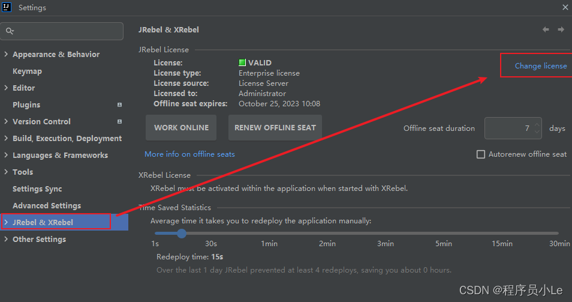Select Appearance & Behavior in sidebar

56,55
